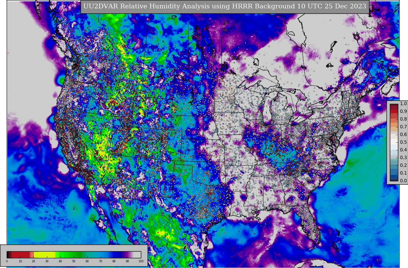Click the '10' tick on humidity colorbar
The width and height of the screenshot is (408, 268).
pos(20,261)
